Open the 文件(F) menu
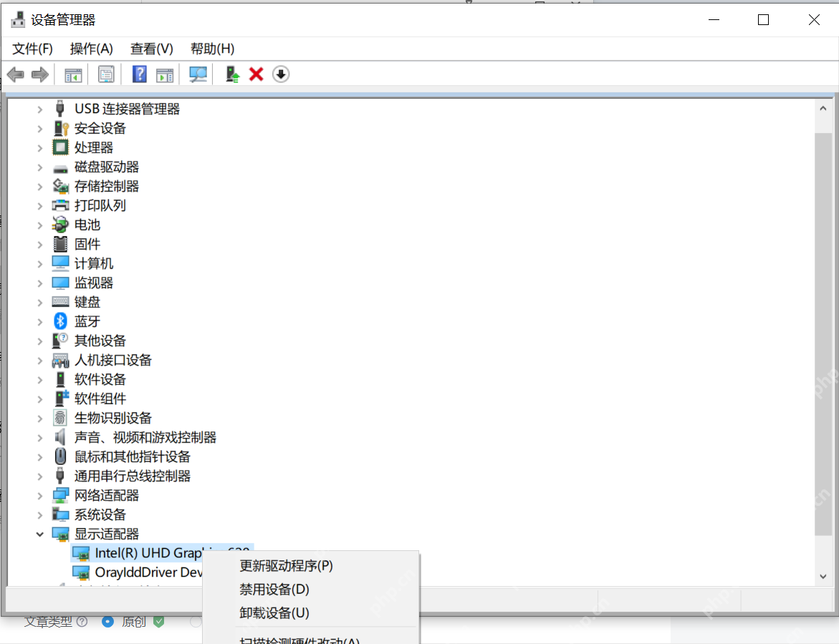The width and height of the screenshot is (839, 644). coord(32,49)
